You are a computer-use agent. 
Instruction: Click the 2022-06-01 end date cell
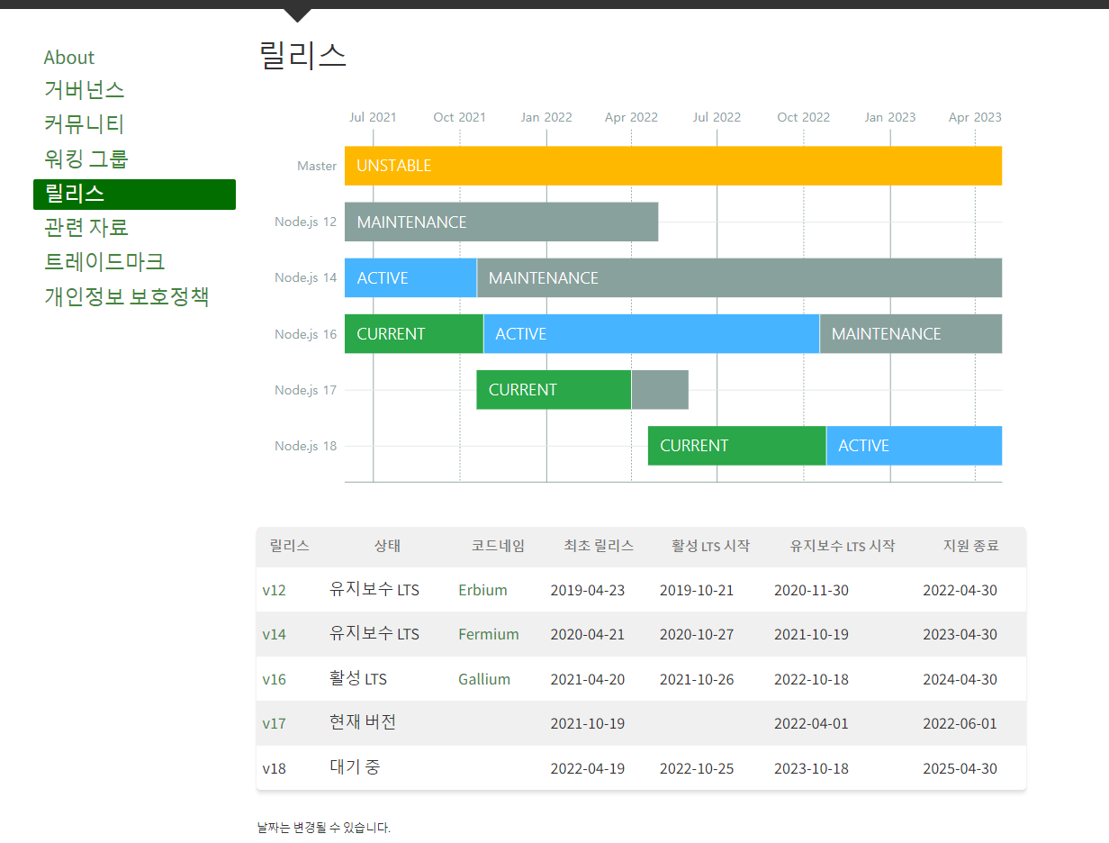(960, 723)
